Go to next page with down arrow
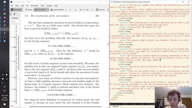The image size is (192, 108). click(x=92, y=10)
